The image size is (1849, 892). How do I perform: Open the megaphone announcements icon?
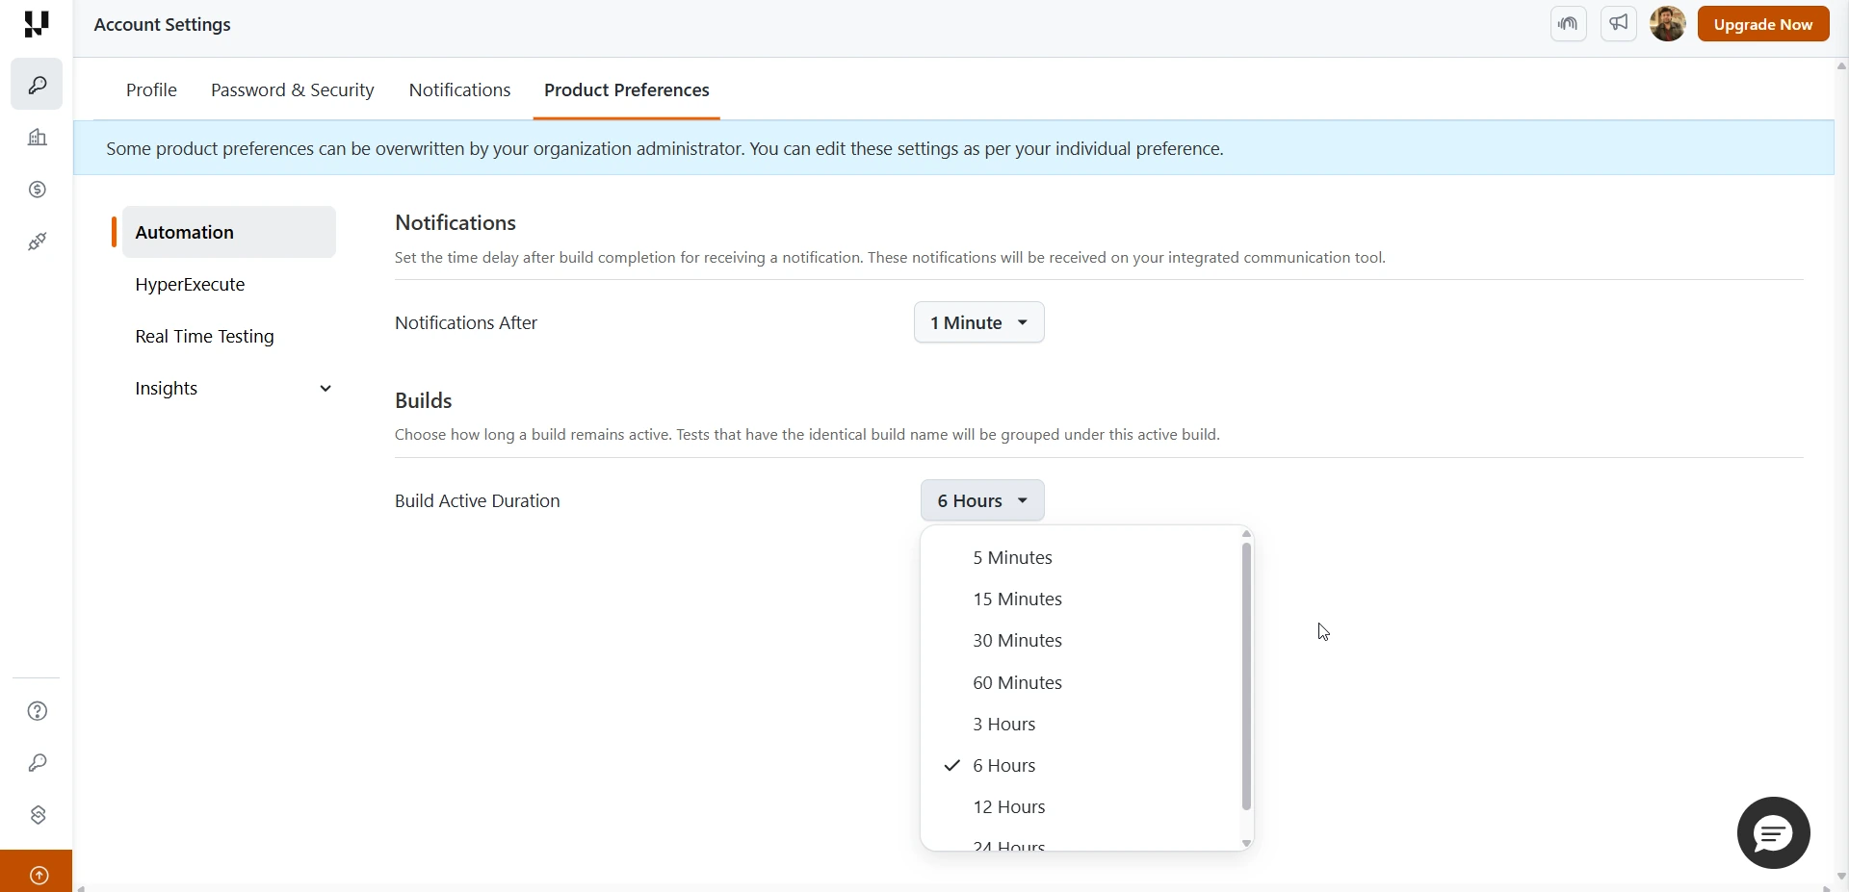point(1619,24)
